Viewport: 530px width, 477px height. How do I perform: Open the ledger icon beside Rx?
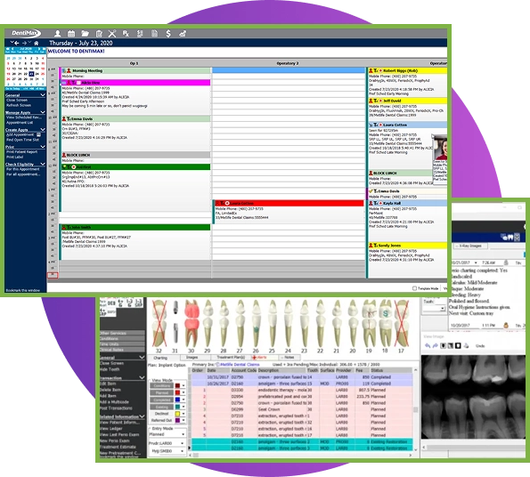[x=140, y=34]
